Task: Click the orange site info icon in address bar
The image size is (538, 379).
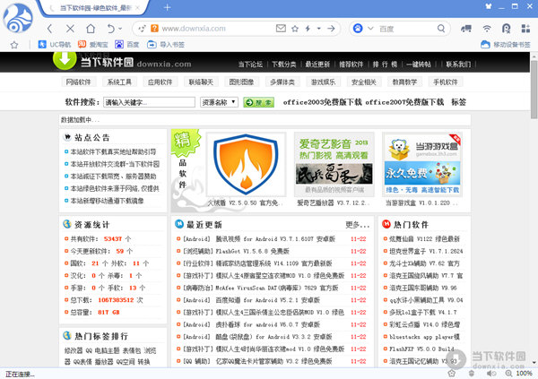Action: [x=155, y=29]
